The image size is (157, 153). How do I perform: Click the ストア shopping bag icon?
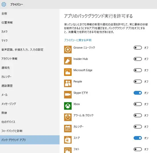pos(68,140)
